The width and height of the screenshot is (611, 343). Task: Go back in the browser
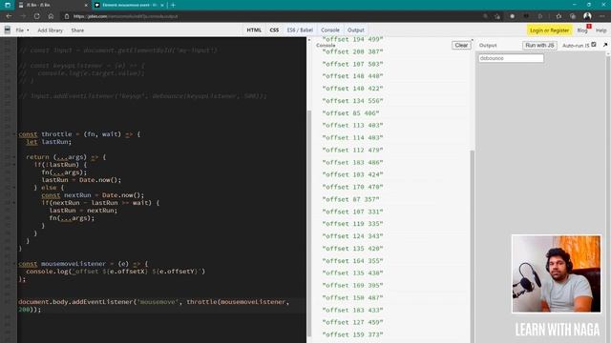(x=9, y=16)
